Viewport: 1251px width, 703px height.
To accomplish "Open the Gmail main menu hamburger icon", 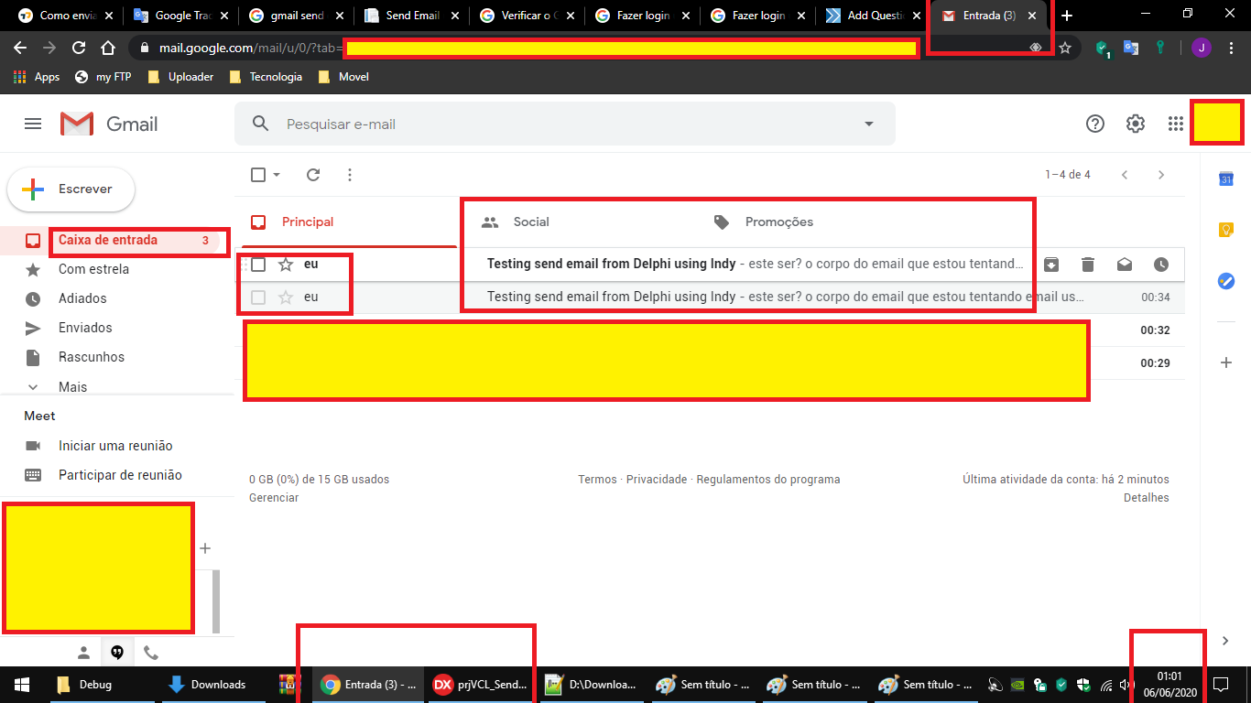I will click(33, 124).
